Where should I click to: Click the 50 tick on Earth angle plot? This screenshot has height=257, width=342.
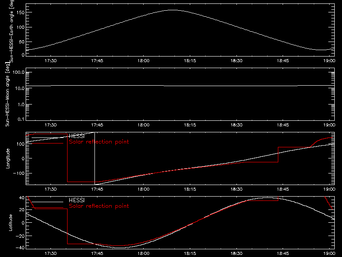22,42
